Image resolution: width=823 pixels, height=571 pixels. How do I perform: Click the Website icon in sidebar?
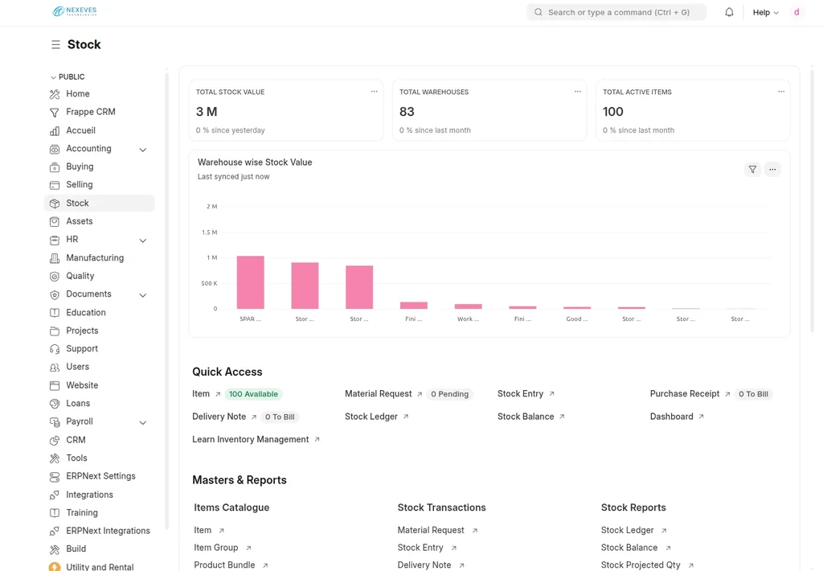tap(55, 385)
